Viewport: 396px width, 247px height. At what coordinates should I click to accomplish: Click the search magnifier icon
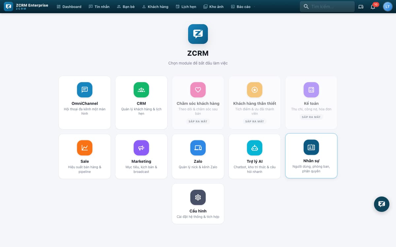306,7
